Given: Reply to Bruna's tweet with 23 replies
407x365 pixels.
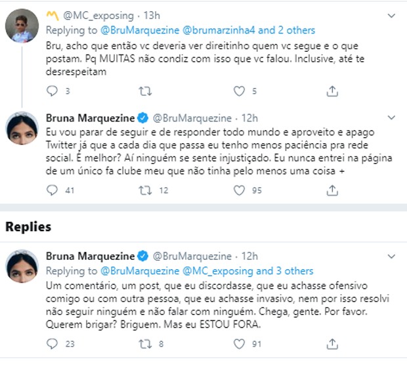Looking at the screenshot, I should pos(52,343).
